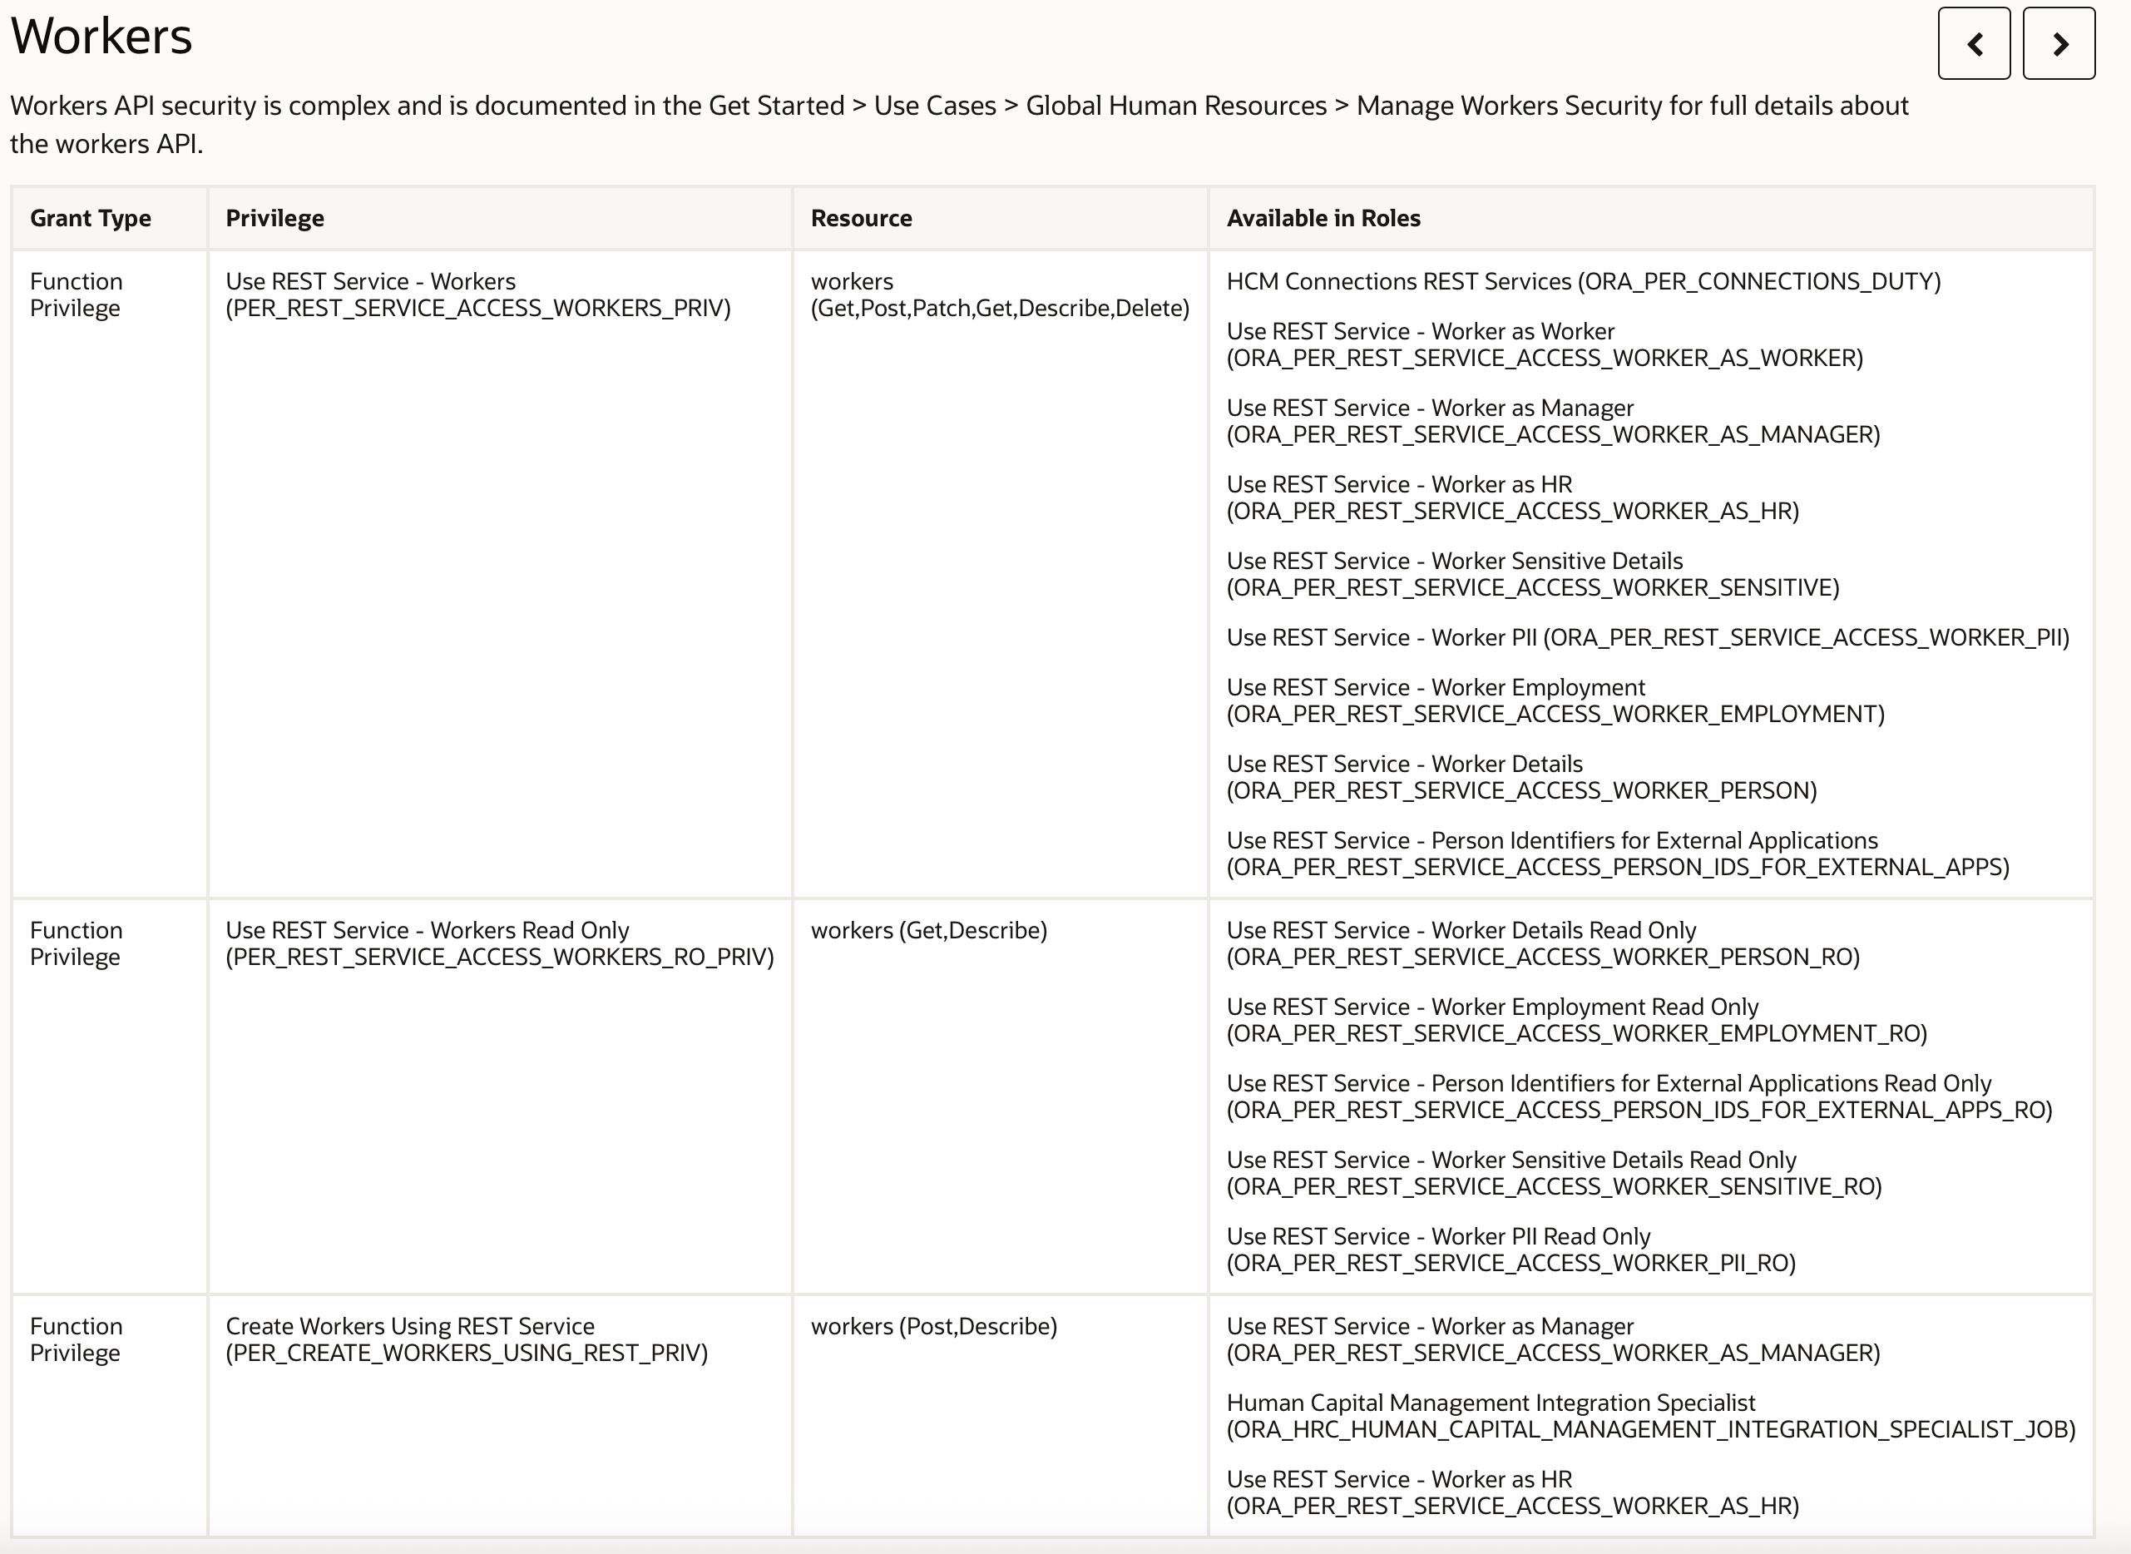Click the Resource column header
The height and width of the screenshot is (1554, 2131).
[861, 217]
